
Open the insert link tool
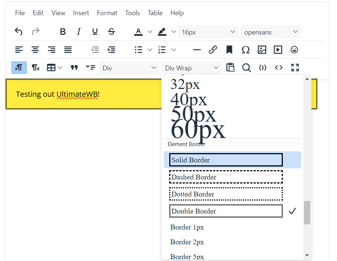pos(213,50)
